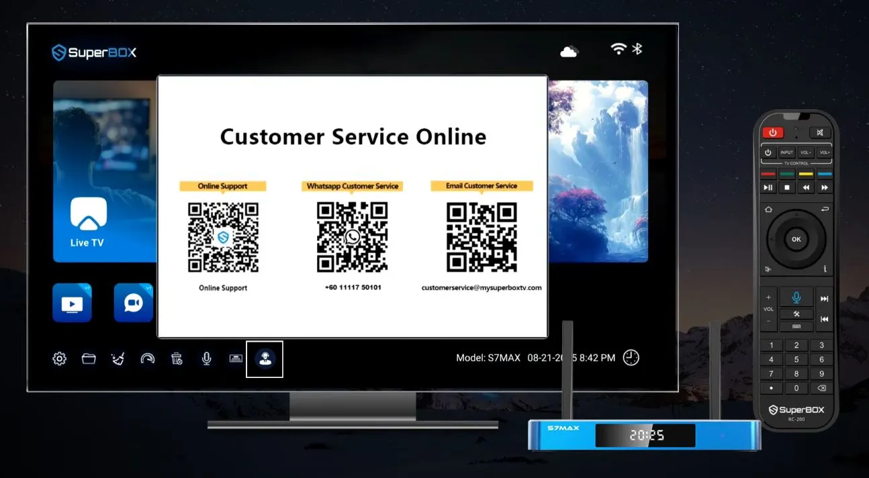Tap the mouse cursor button on remote

[x=768, y=269]
